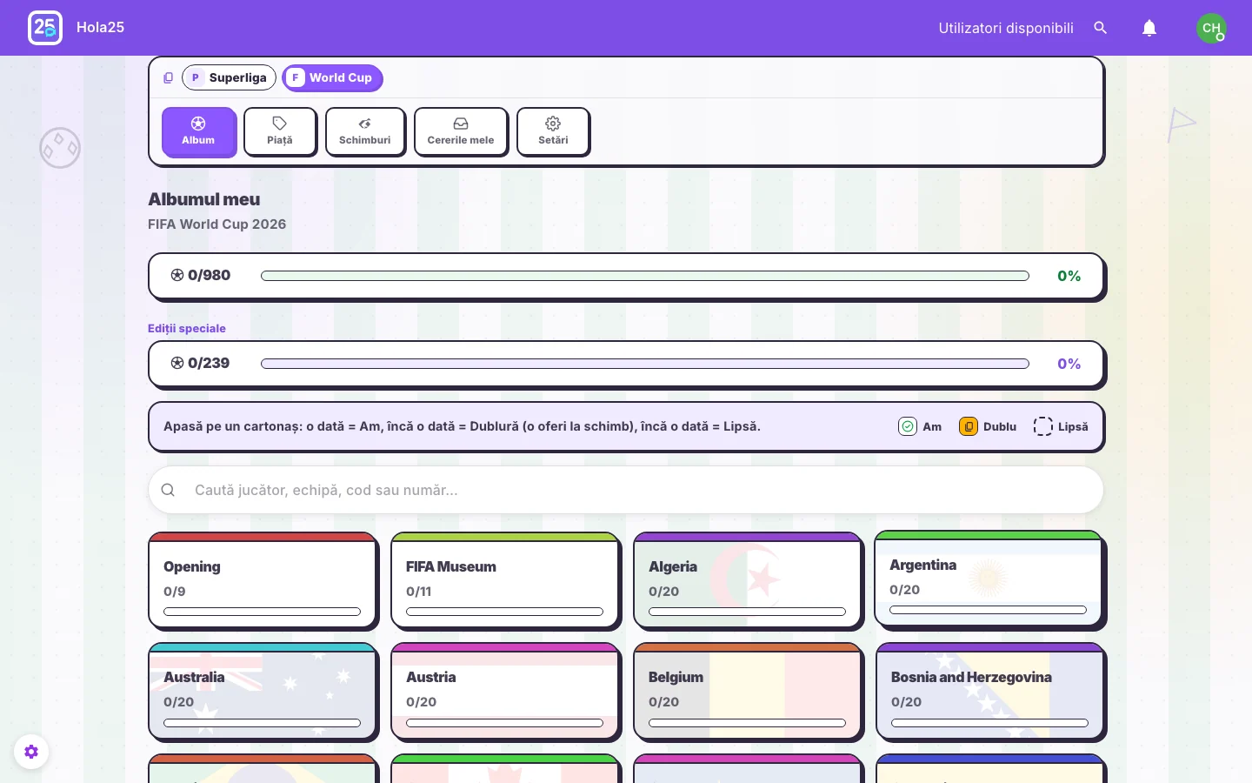Focus the player search input field
Viewport: 1252px width, 783px height.
click(x=626, y=490)
